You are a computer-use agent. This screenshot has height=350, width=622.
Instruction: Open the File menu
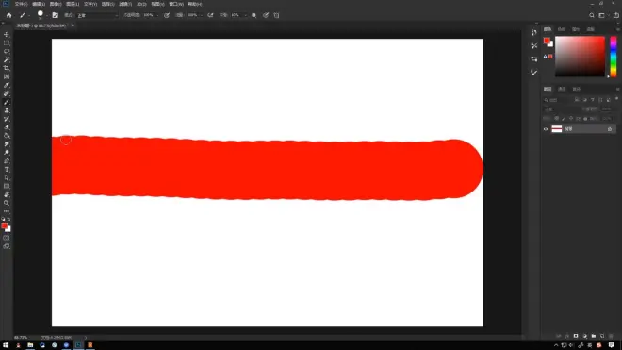(21, 4)
